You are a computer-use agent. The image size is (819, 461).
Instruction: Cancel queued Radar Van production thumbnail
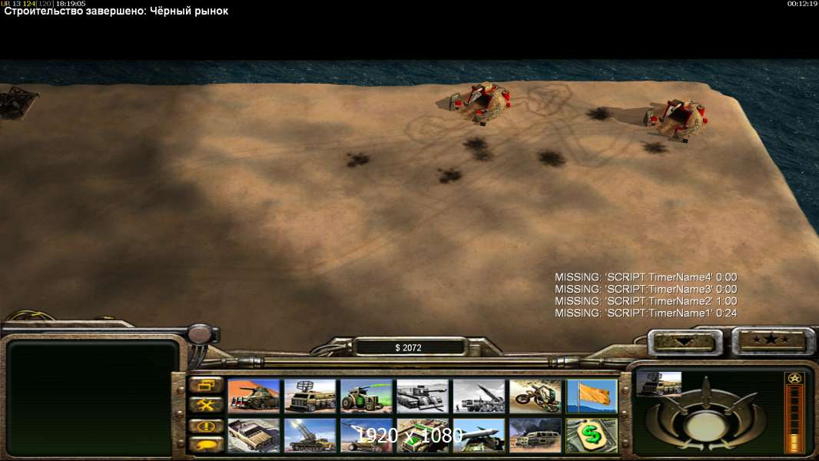[x=659, y=383]
